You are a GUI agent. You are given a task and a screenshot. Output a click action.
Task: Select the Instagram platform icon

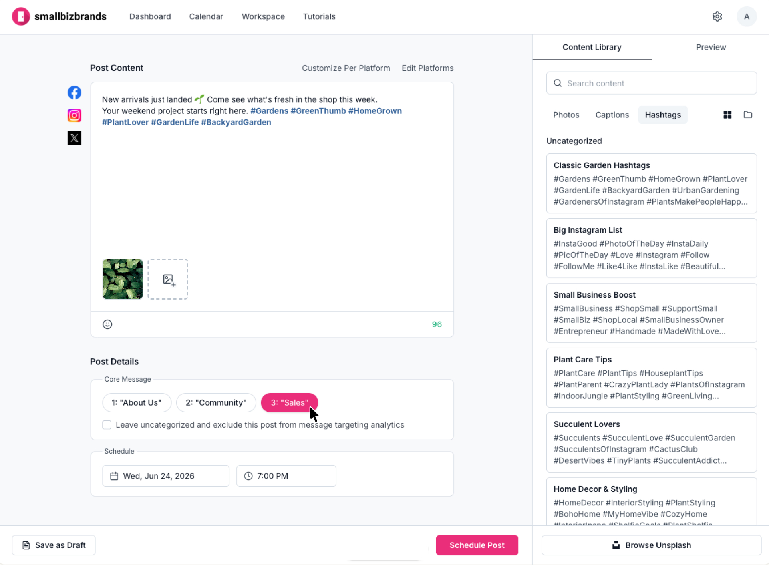(x=74, y=115)
